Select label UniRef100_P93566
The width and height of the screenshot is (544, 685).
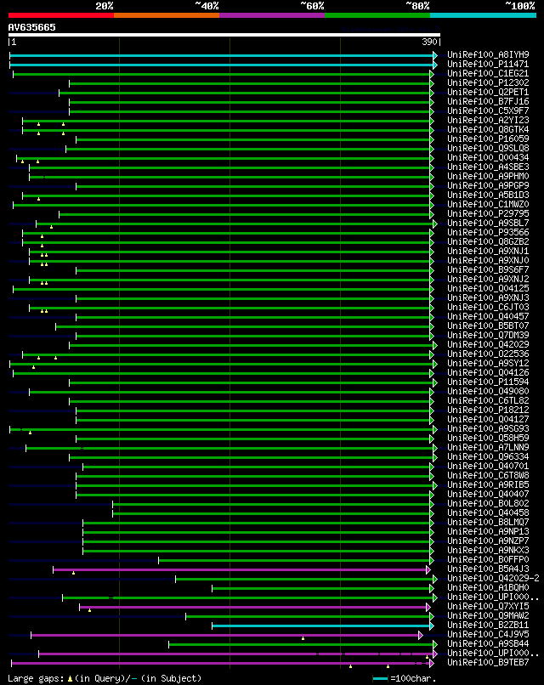pyautogui.click(x=488, y=232)
